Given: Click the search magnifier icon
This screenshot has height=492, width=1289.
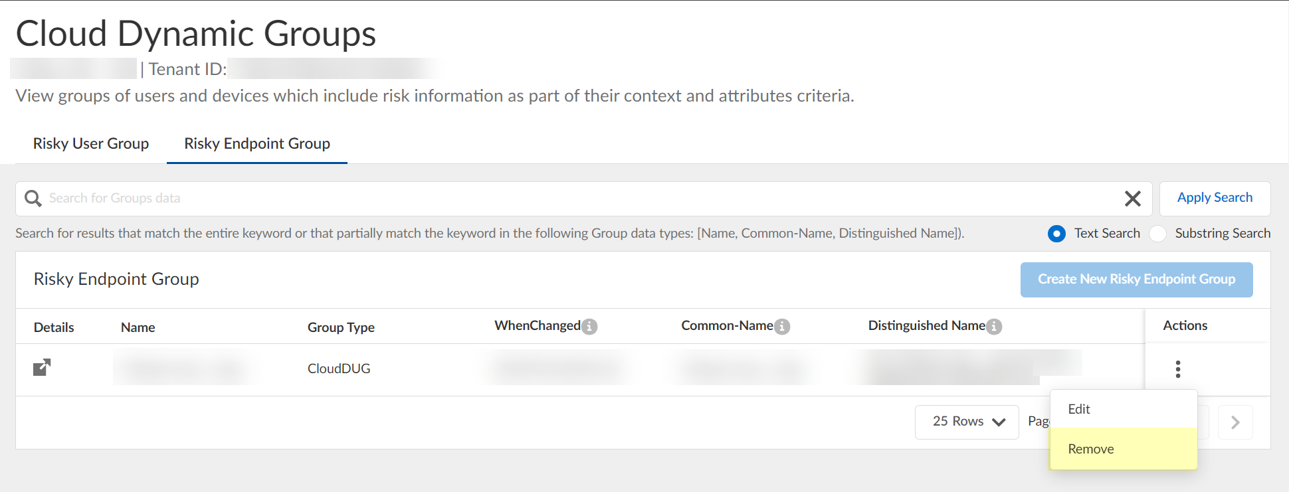Looking at the screenshot, I should pos(33,199).
